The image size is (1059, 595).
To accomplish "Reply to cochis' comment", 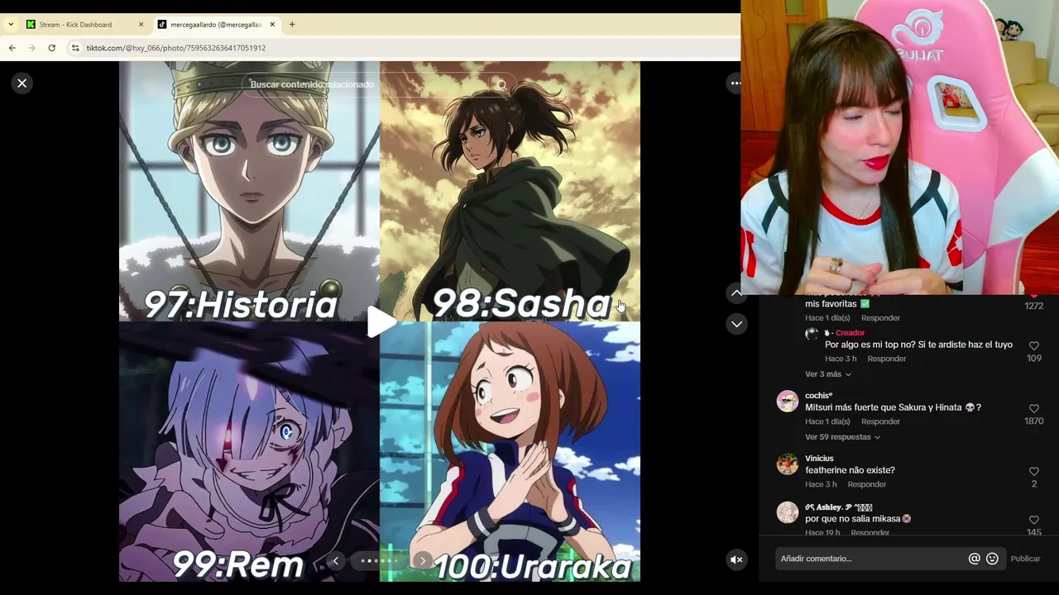I will [880, 421].
